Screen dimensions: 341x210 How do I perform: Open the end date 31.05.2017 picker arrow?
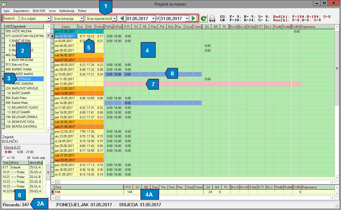pyautogui.click(x=187, y=19)
